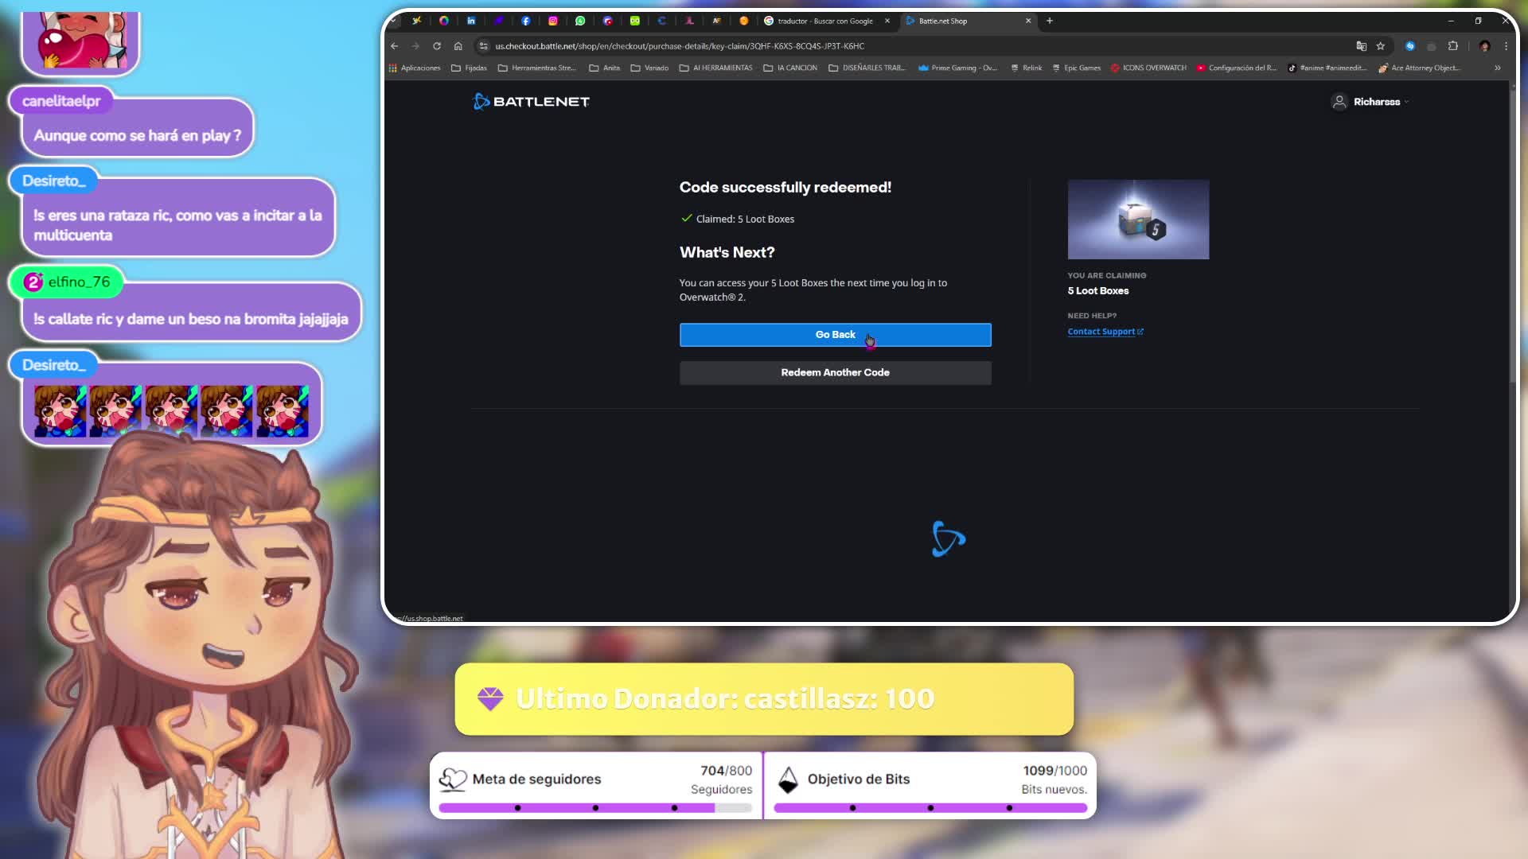The height and width of the screenshot is (859, 1528).
Task: Open the pinned colorful ring icon tab
Action: (444, 21)
